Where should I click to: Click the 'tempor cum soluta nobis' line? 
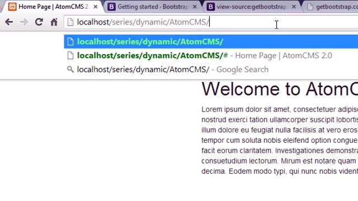pyautogui.click(x=280, y=140)
